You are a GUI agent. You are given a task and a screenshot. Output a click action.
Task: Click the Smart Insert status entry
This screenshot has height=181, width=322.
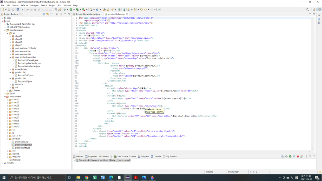click(x=234, y=172)
